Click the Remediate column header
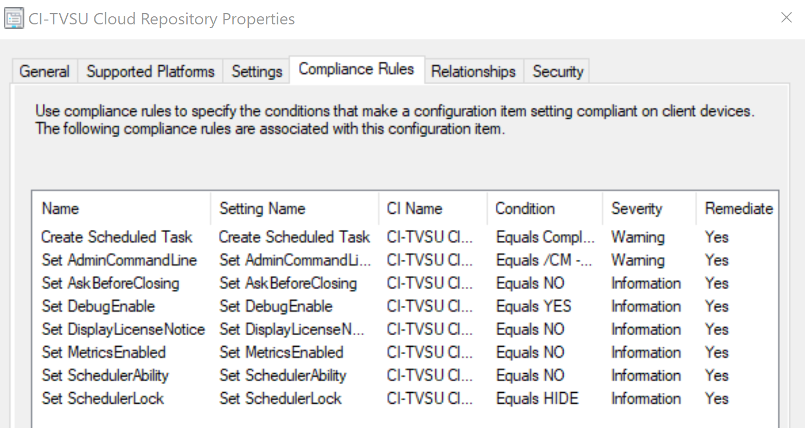 click(x=738, y=209)
